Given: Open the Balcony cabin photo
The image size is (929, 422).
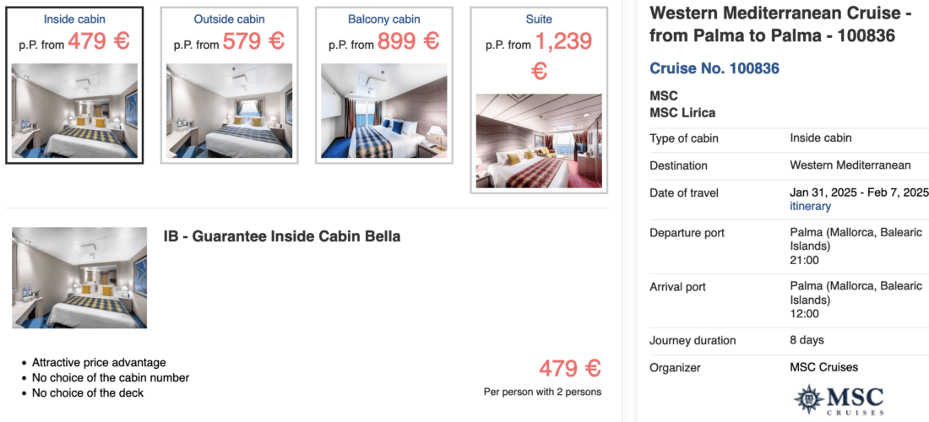Looking at the screenshot, I should coord(383,111).
